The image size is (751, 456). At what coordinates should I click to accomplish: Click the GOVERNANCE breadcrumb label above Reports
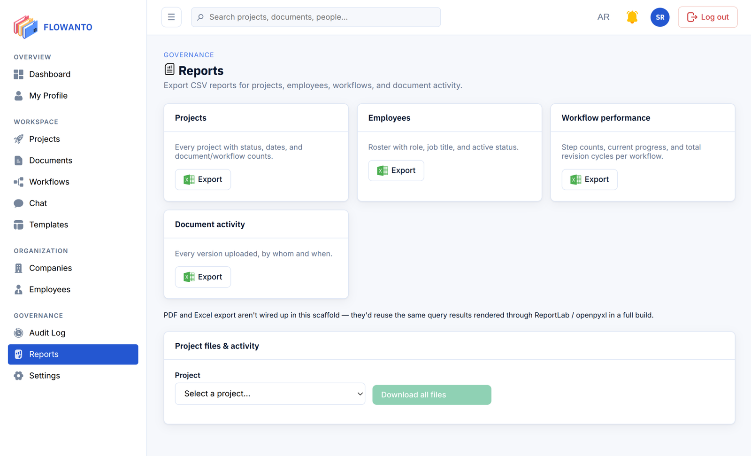click(x=189, y=55)
